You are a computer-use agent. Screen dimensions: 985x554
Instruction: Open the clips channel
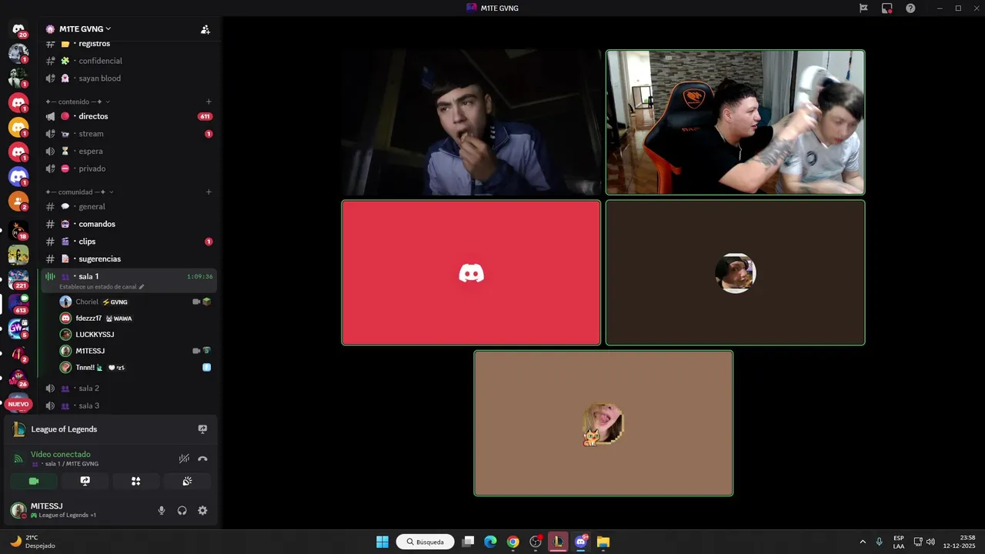point(129,242)
